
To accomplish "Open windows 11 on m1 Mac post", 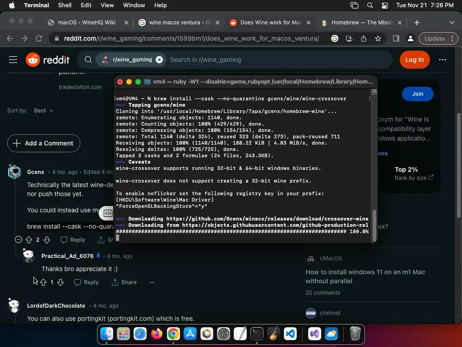I will click(365, 277).
